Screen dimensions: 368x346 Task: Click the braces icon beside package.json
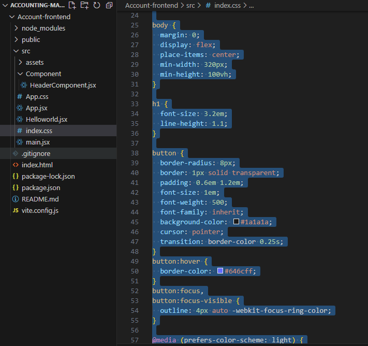(16, 188)
